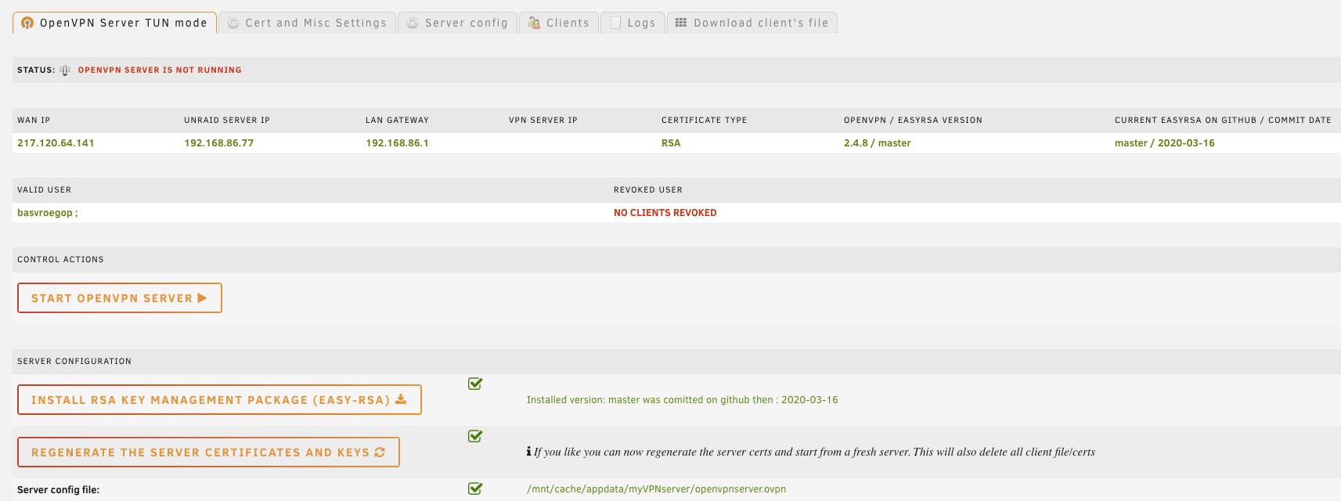This screenshot has width=1341, height=501.
Task: Click the SERVER CONFIGURATION section header
Action: (74, 361)
